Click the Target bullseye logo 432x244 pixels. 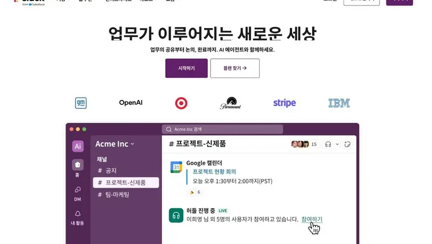[181, 103]
